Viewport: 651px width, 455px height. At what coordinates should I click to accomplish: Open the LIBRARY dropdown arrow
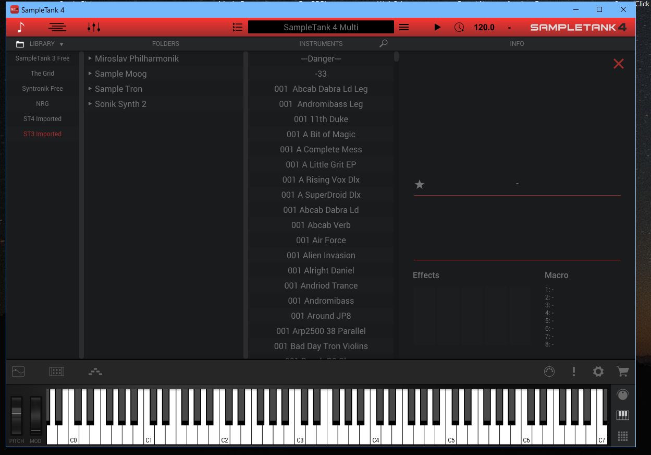[62, 44]
